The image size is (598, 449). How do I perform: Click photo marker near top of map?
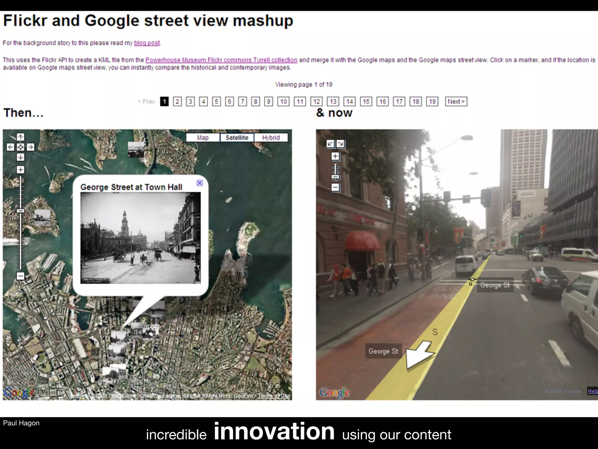click(x=136, y=150)
